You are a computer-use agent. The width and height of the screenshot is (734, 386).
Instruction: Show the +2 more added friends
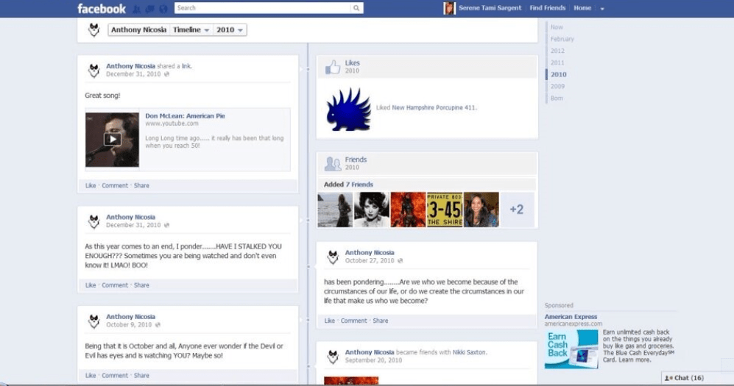[517, 210]
